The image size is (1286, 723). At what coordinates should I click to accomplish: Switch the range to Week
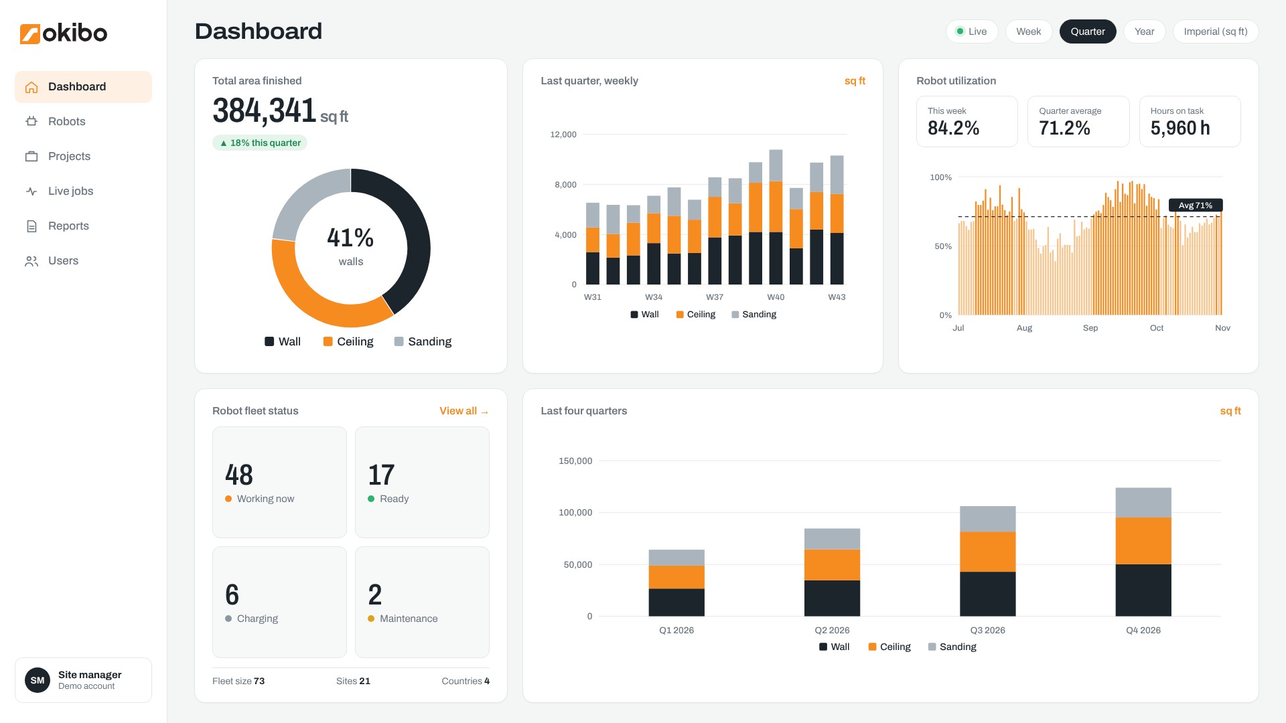click(1028, 31)
